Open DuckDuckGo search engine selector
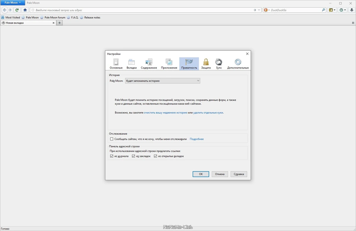 tap(266, 10)
